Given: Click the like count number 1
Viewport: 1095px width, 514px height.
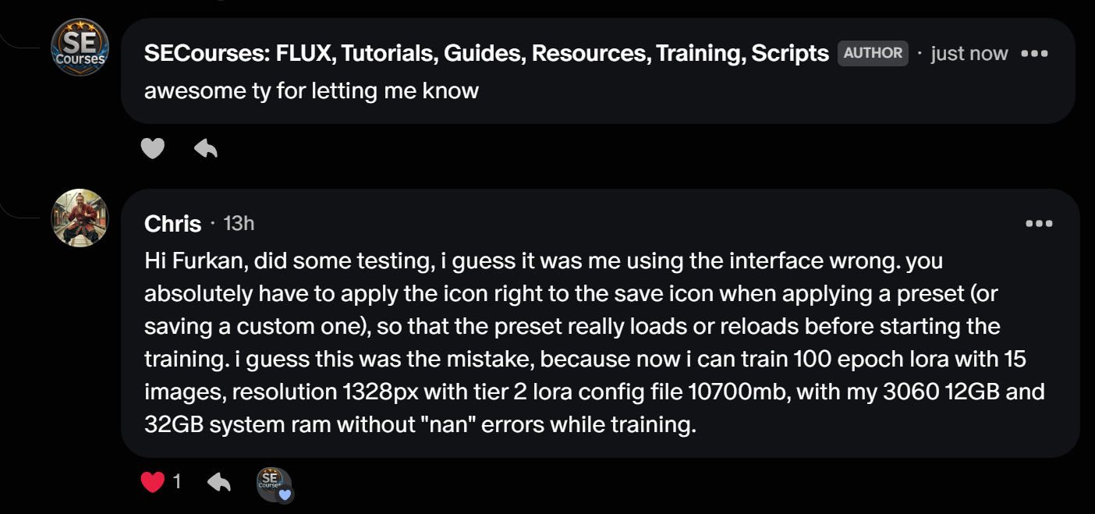Looking at the screenshot, I should coord(177,482).
